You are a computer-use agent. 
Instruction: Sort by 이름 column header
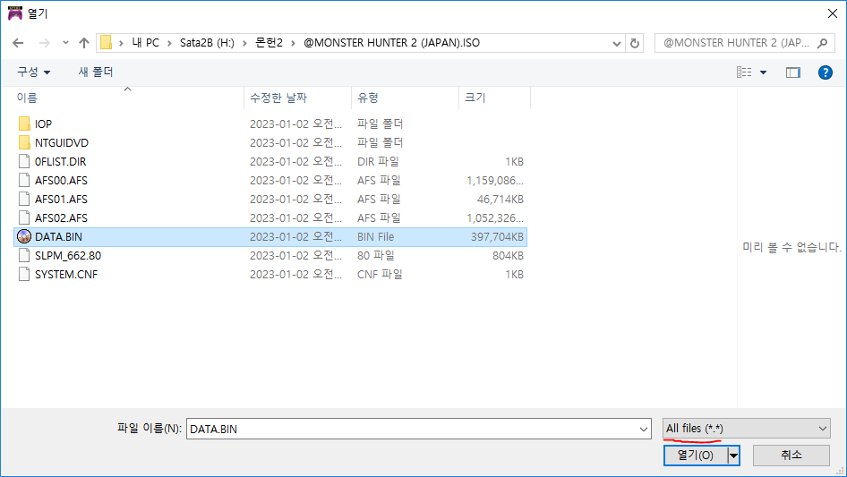[x=27, y=98]
